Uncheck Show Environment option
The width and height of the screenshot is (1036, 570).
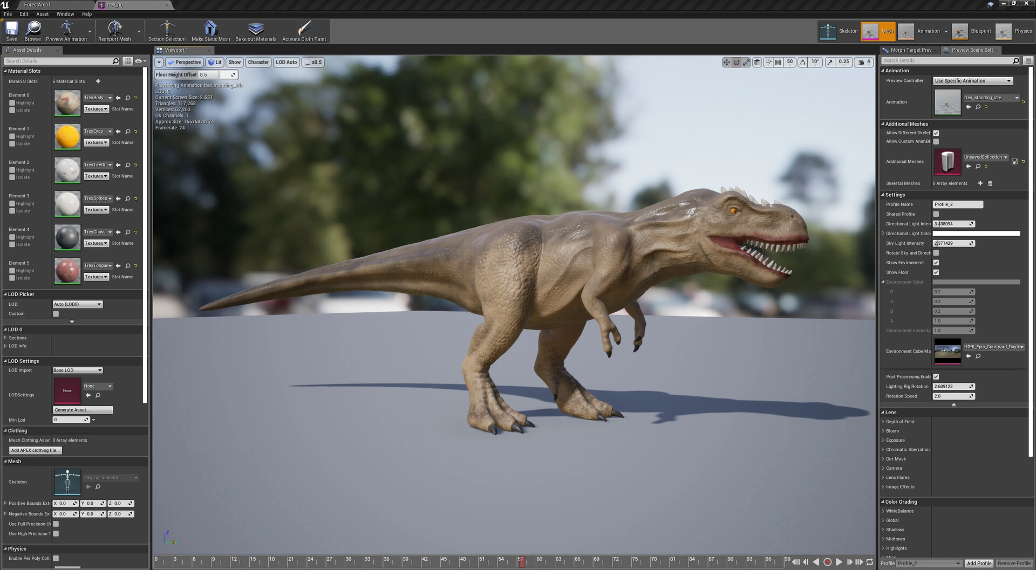coord(936,263)
